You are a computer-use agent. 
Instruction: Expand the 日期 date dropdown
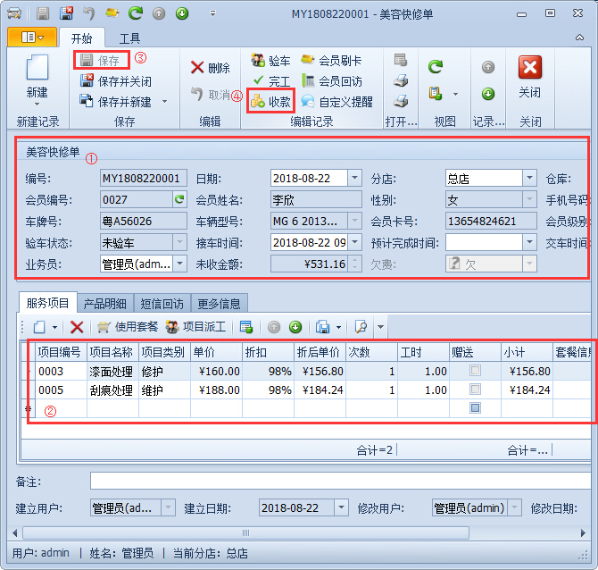[x=354, y=178]
